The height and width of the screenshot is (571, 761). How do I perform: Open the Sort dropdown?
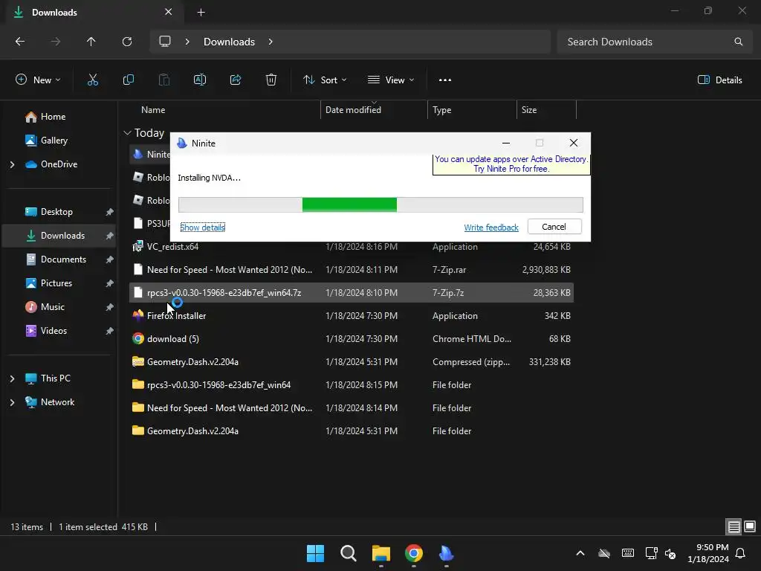pyautogui.click(x=325, y=80)
